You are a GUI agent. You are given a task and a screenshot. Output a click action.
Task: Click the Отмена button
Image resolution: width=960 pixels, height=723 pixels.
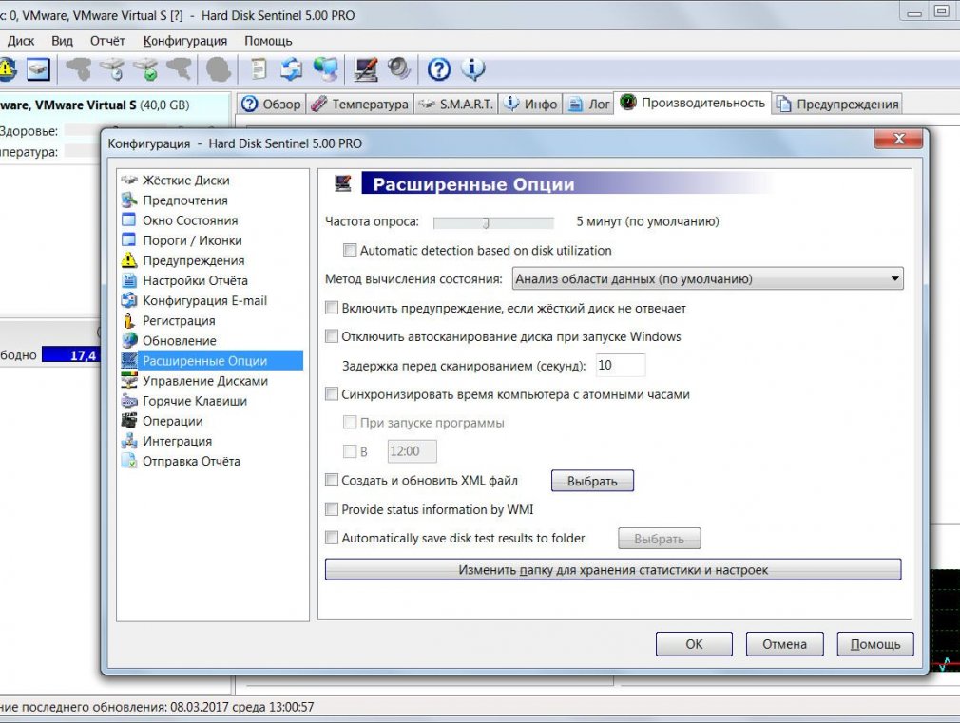tap(784, 644)
